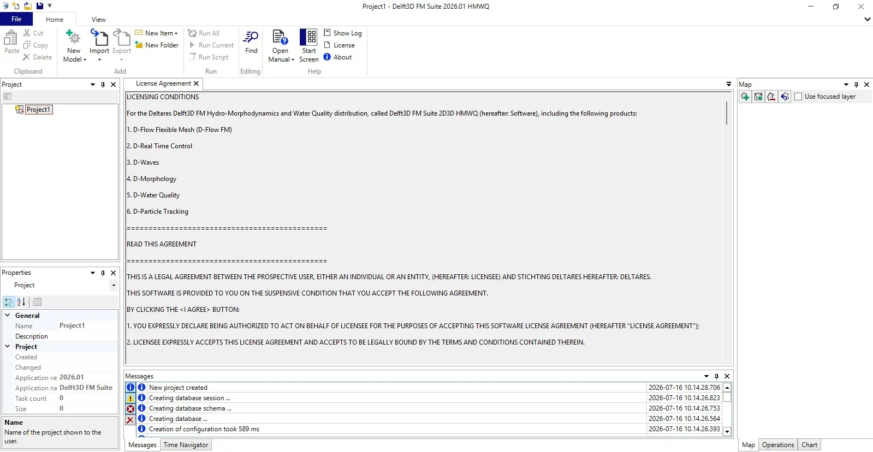Pin the Project panel
873x452 pixels.
103,85
